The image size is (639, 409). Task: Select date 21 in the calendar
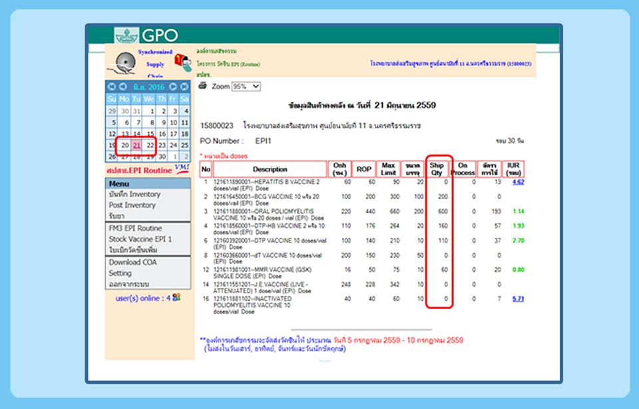(136, 145)
